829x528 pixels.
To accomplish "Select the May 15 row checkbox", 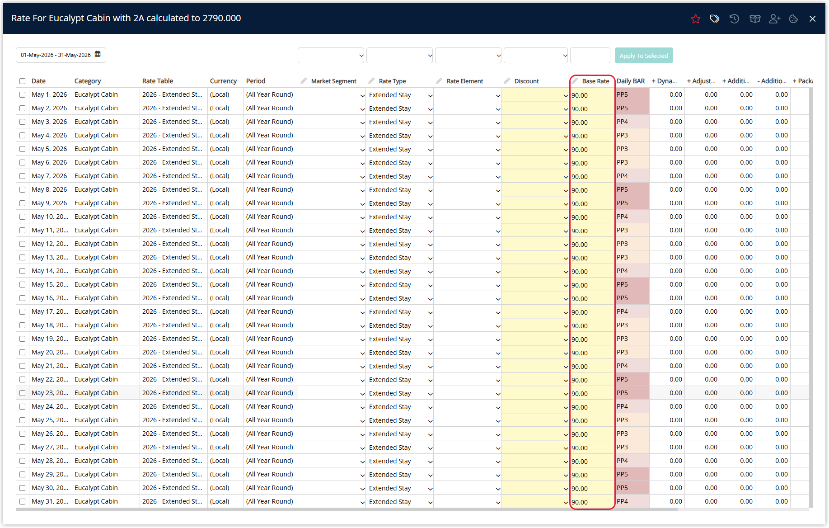I will click(x=22, y=284).
